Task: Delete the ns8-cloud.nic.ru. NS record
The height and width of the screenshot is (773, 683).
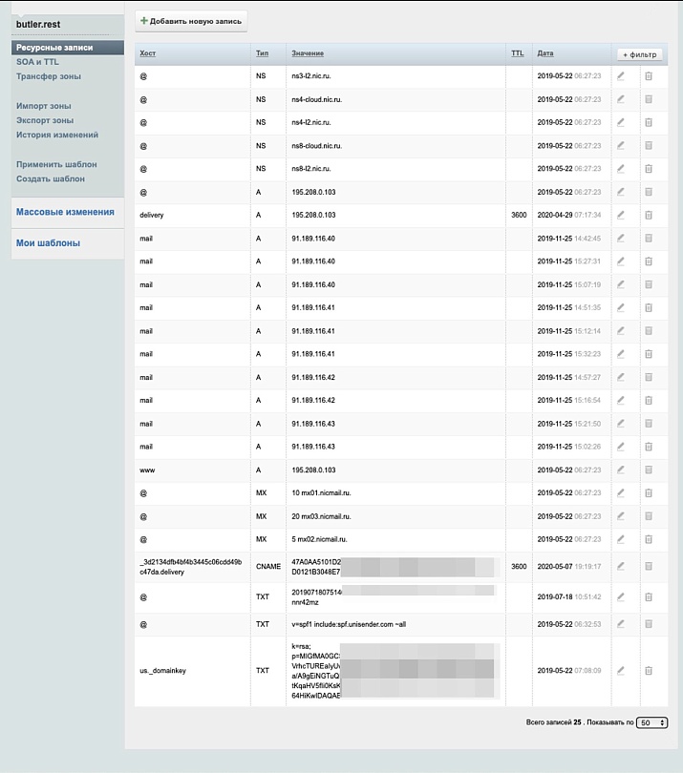Action: coord(649,146)
